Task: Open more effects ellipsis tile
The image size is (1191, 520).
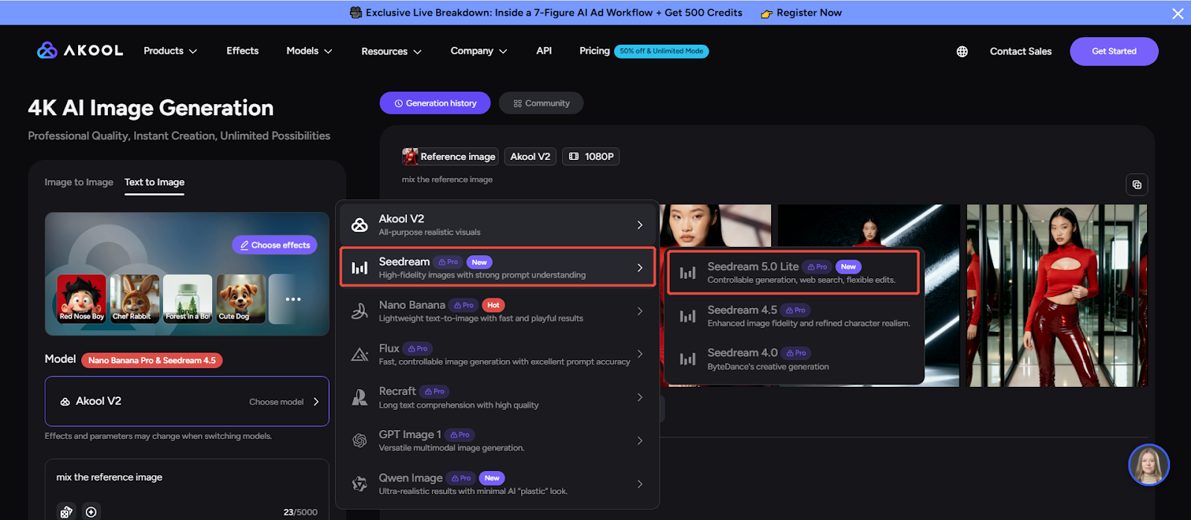Action: pos(293,299)
